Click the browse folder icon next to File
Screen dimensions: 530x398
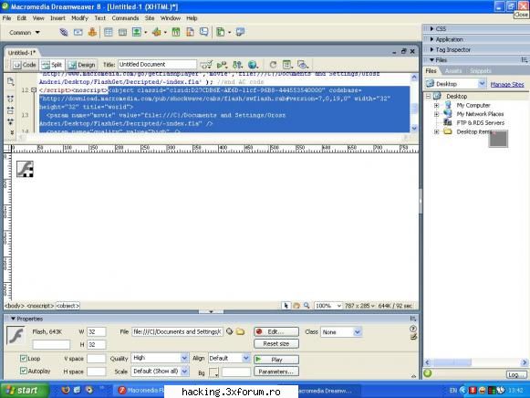pyautogui.click(x=240, y=331)
